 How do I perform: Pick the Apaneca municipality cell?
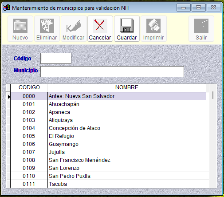(x=127, y=112)
